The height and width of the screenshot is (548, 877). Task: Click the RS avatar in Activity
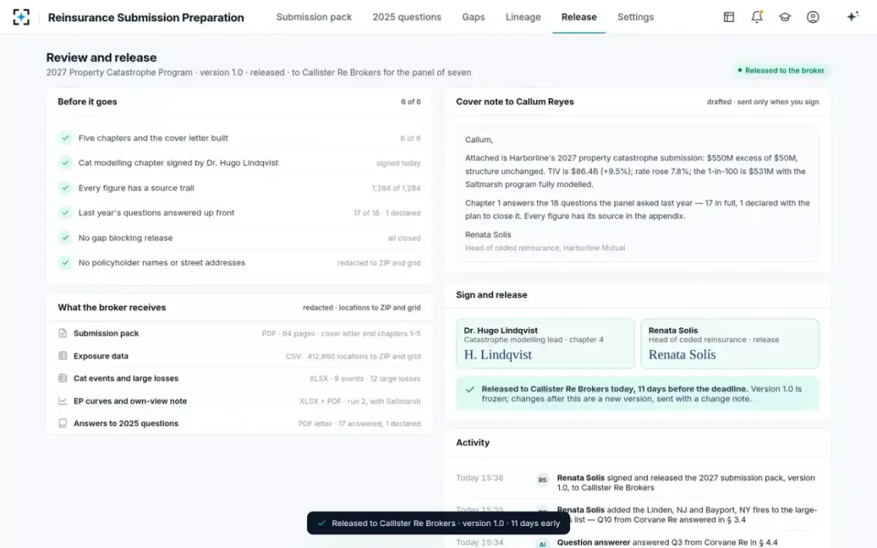click(x=542, y=480)
